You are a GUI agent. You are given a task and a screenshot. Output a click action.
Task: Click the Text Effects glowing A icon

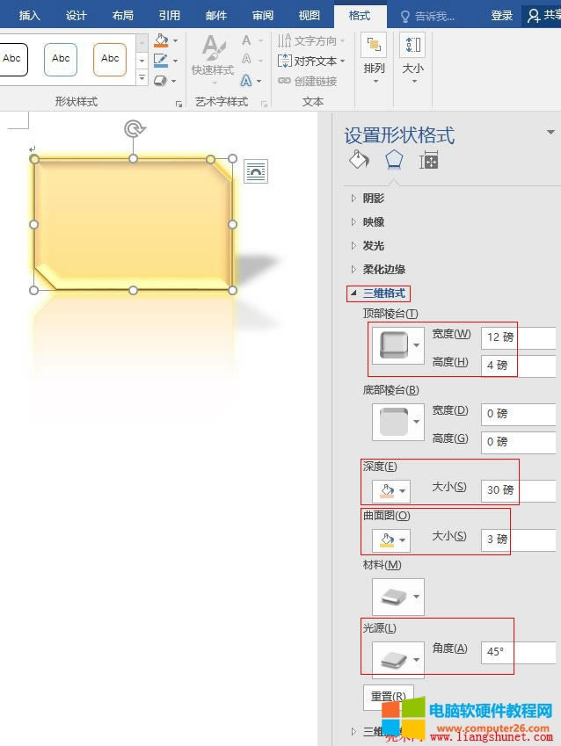246,81
